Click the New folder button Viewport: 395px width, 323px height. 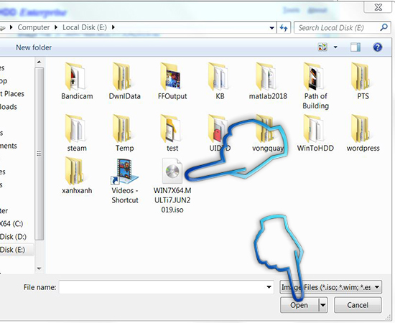click(34, 47)
